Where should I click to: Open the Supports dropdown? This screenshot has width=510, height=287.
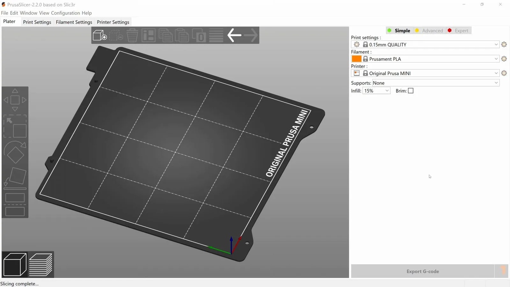click(436, 83)
